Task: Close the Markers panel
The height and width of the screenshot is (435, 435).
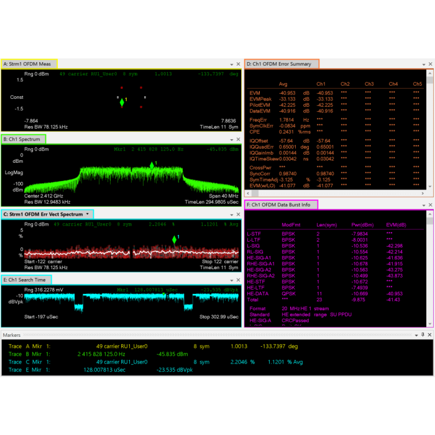Action: click(x=429, y=335)
